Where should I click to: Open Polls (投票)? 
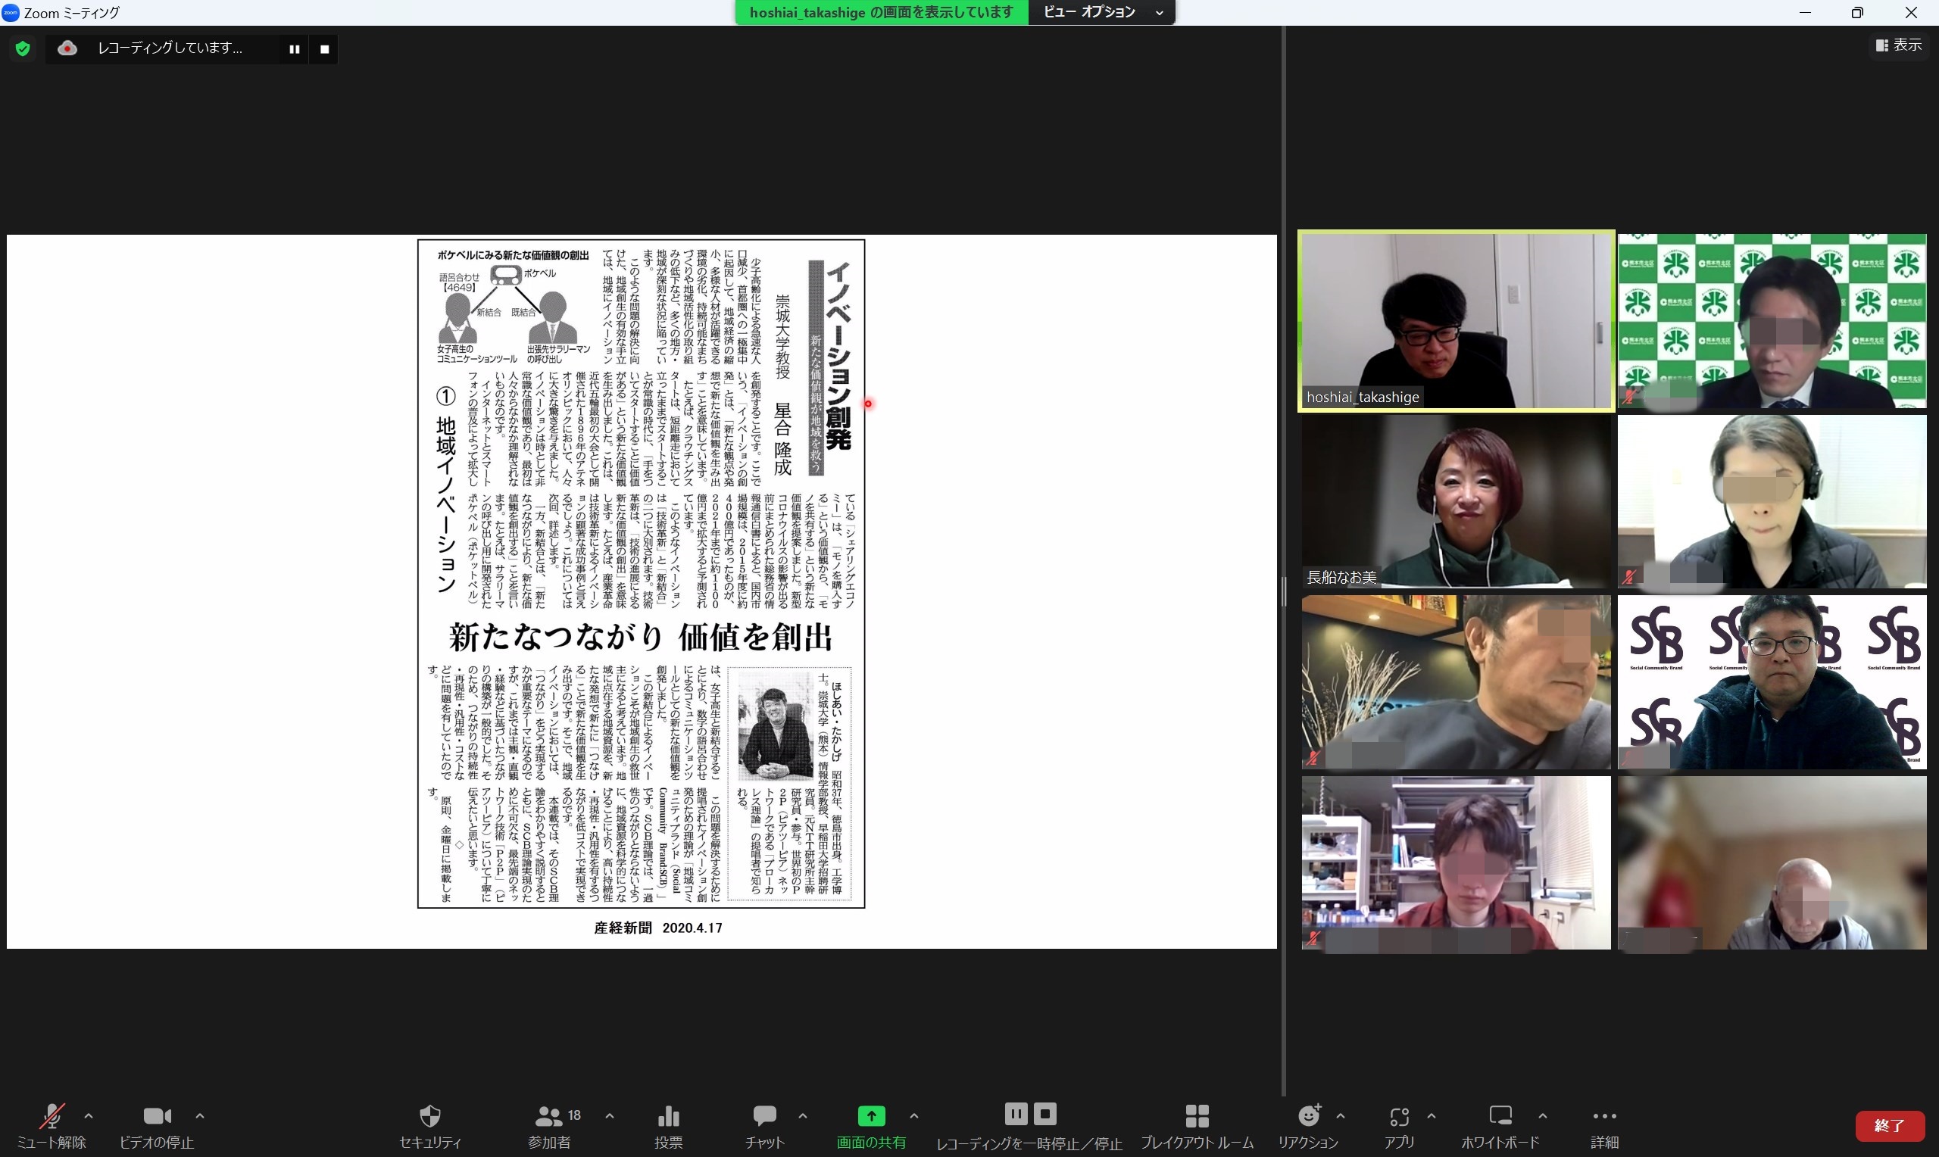pyautogui.click(x=668, y=1127)
